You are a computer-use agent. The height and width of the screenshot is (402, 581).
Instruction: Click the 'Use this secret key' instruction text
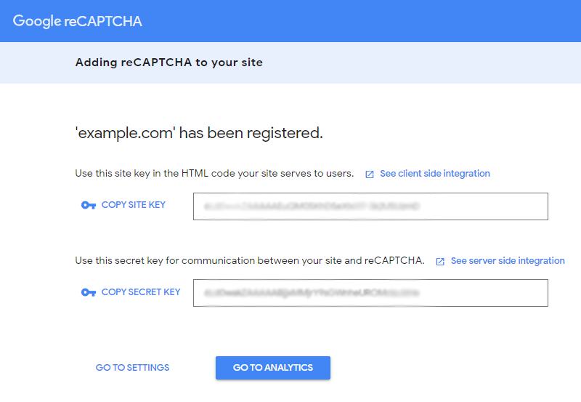point(249,261)
